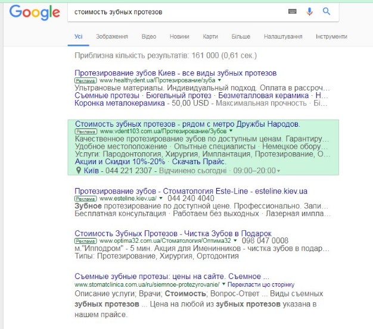
Task: Open the on-screen keyboard icon
Action: 293,11
